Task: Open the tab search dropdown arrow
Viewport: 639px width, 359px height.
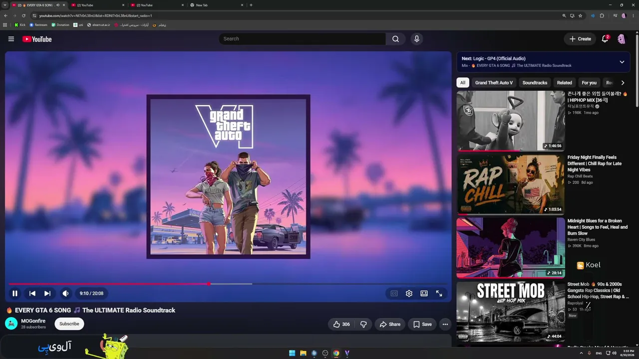Action: tap(4, 5)
